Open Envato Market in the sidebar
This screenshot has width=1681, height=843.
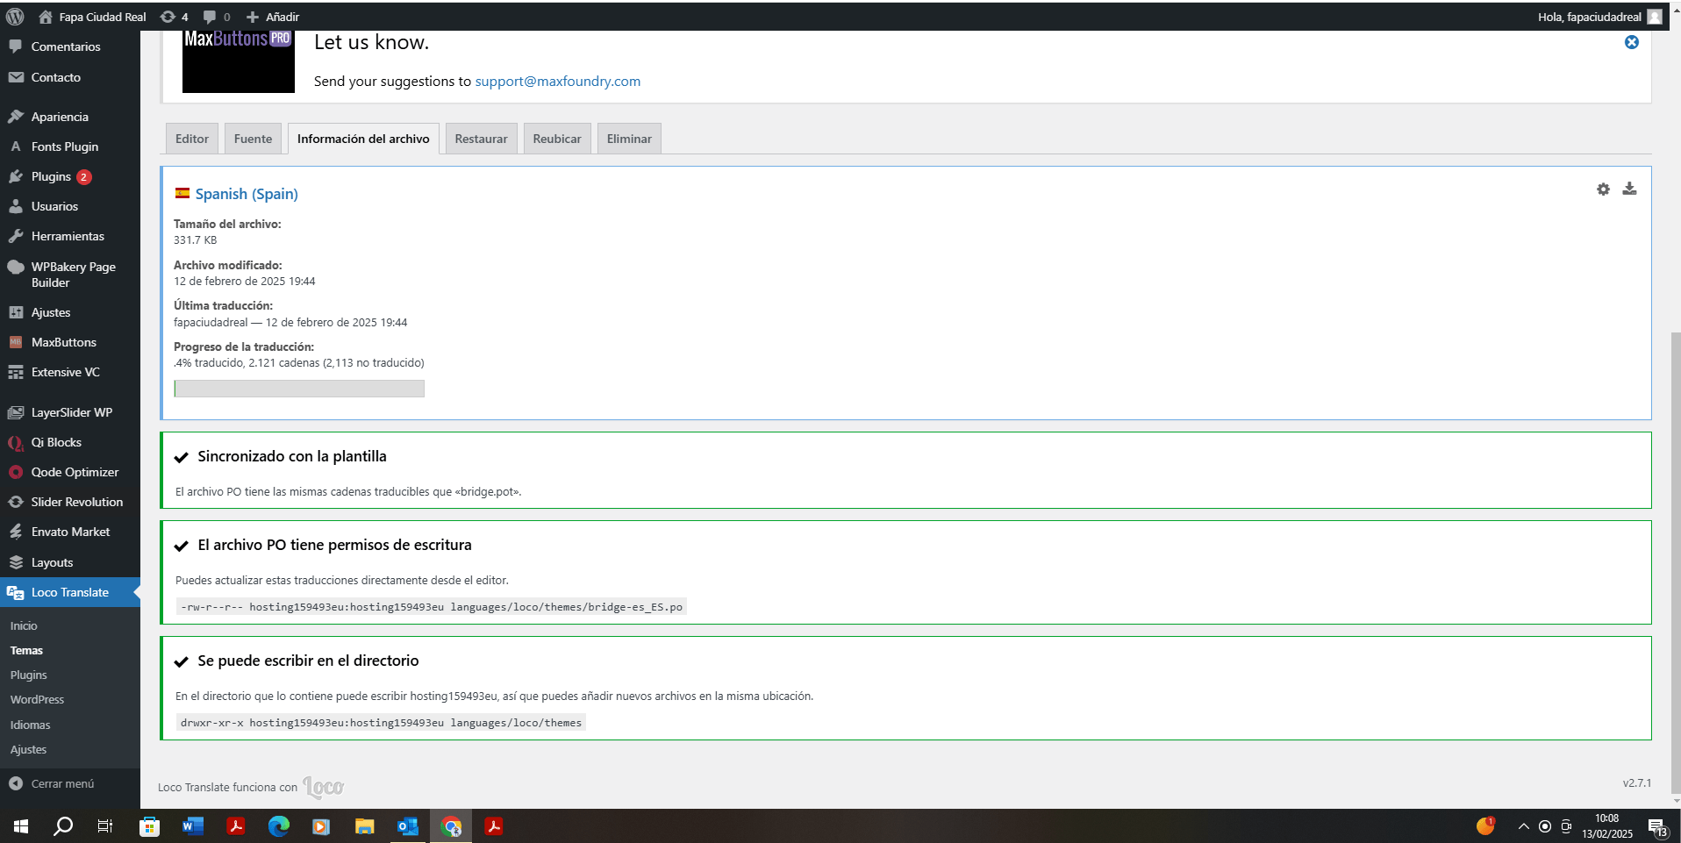coord(70,532)
